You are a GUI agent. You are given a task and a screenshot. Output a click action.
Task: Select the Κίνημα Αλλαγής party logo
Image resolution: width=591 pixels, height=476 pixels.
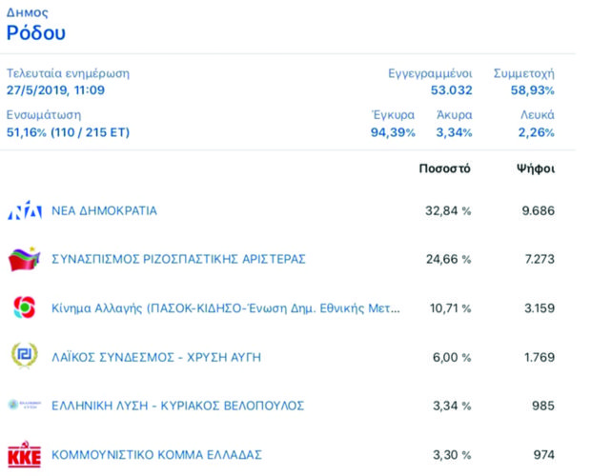coord(24,308)
